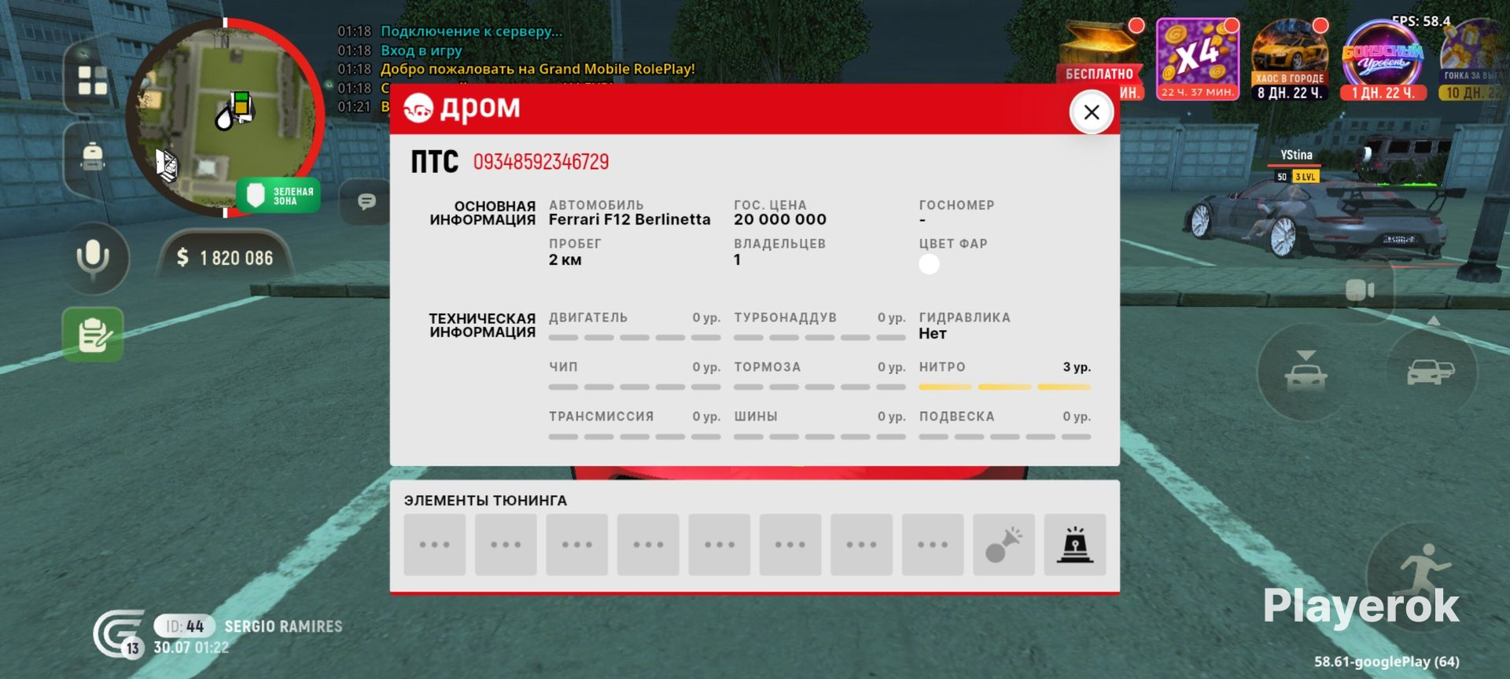The width and height of the screenshot is (1510, 679).
Task: Click the Шины level progress bar
Action: click(819, 437)
